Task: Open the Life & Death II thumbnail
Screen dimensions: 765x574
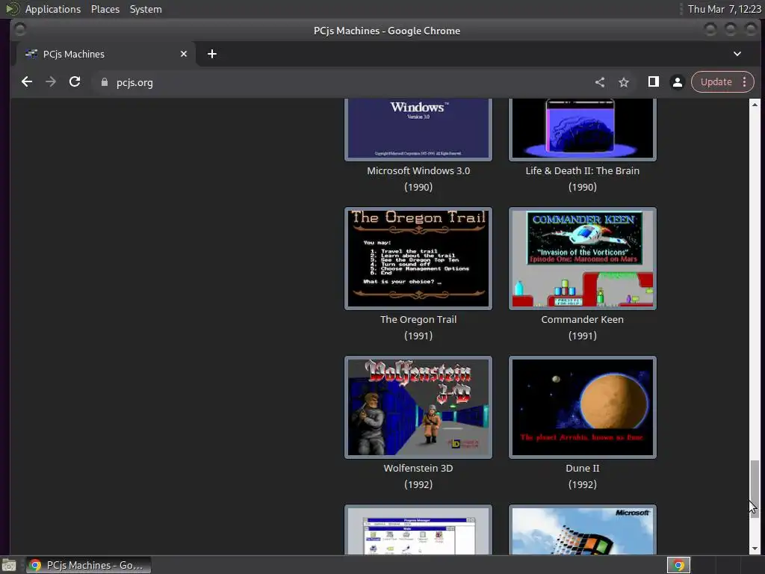Action: click(x=582, y=129)
